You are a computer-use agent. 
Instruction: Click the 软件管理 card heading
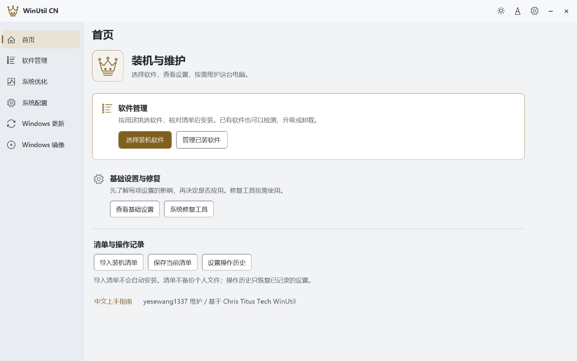[133, 108]
